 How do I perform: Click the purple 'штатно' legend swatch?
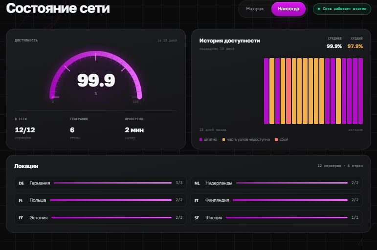[x=201, y=140]
